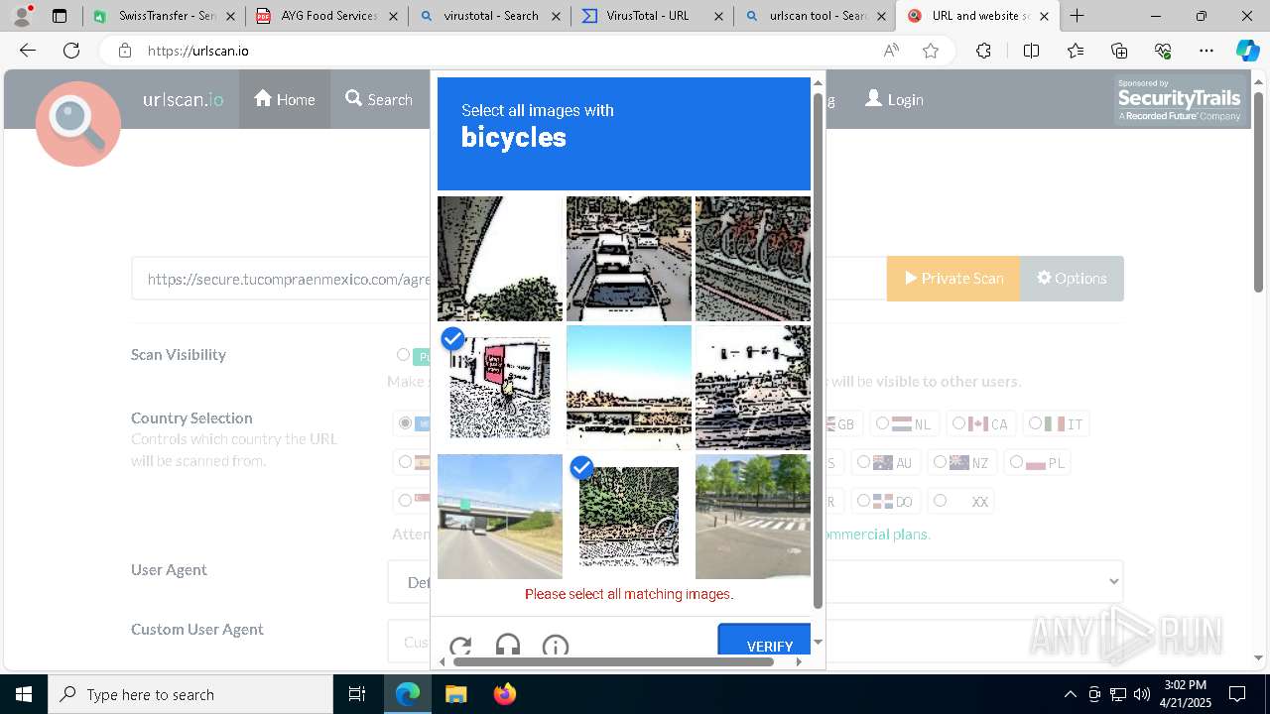The width and height of the screenshot is (1270, 714).
Task: Open Task View on the taskbar
Action: point(357,694)
